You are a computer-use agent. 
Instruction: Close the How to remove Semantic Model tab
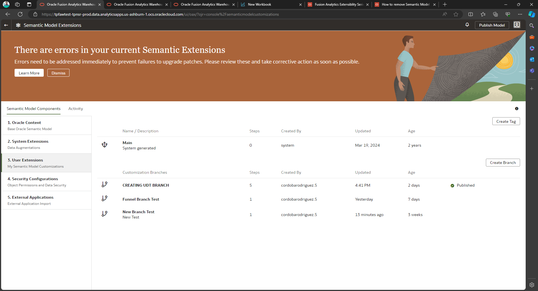[434, 4]
